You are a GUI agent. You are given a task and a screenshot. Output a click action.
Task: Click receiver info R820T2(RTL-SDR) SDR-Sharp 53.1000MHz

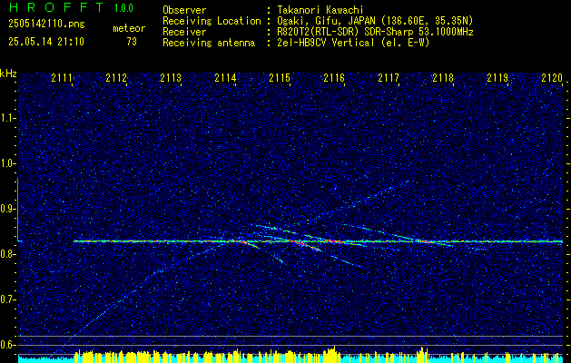[376, 32]
